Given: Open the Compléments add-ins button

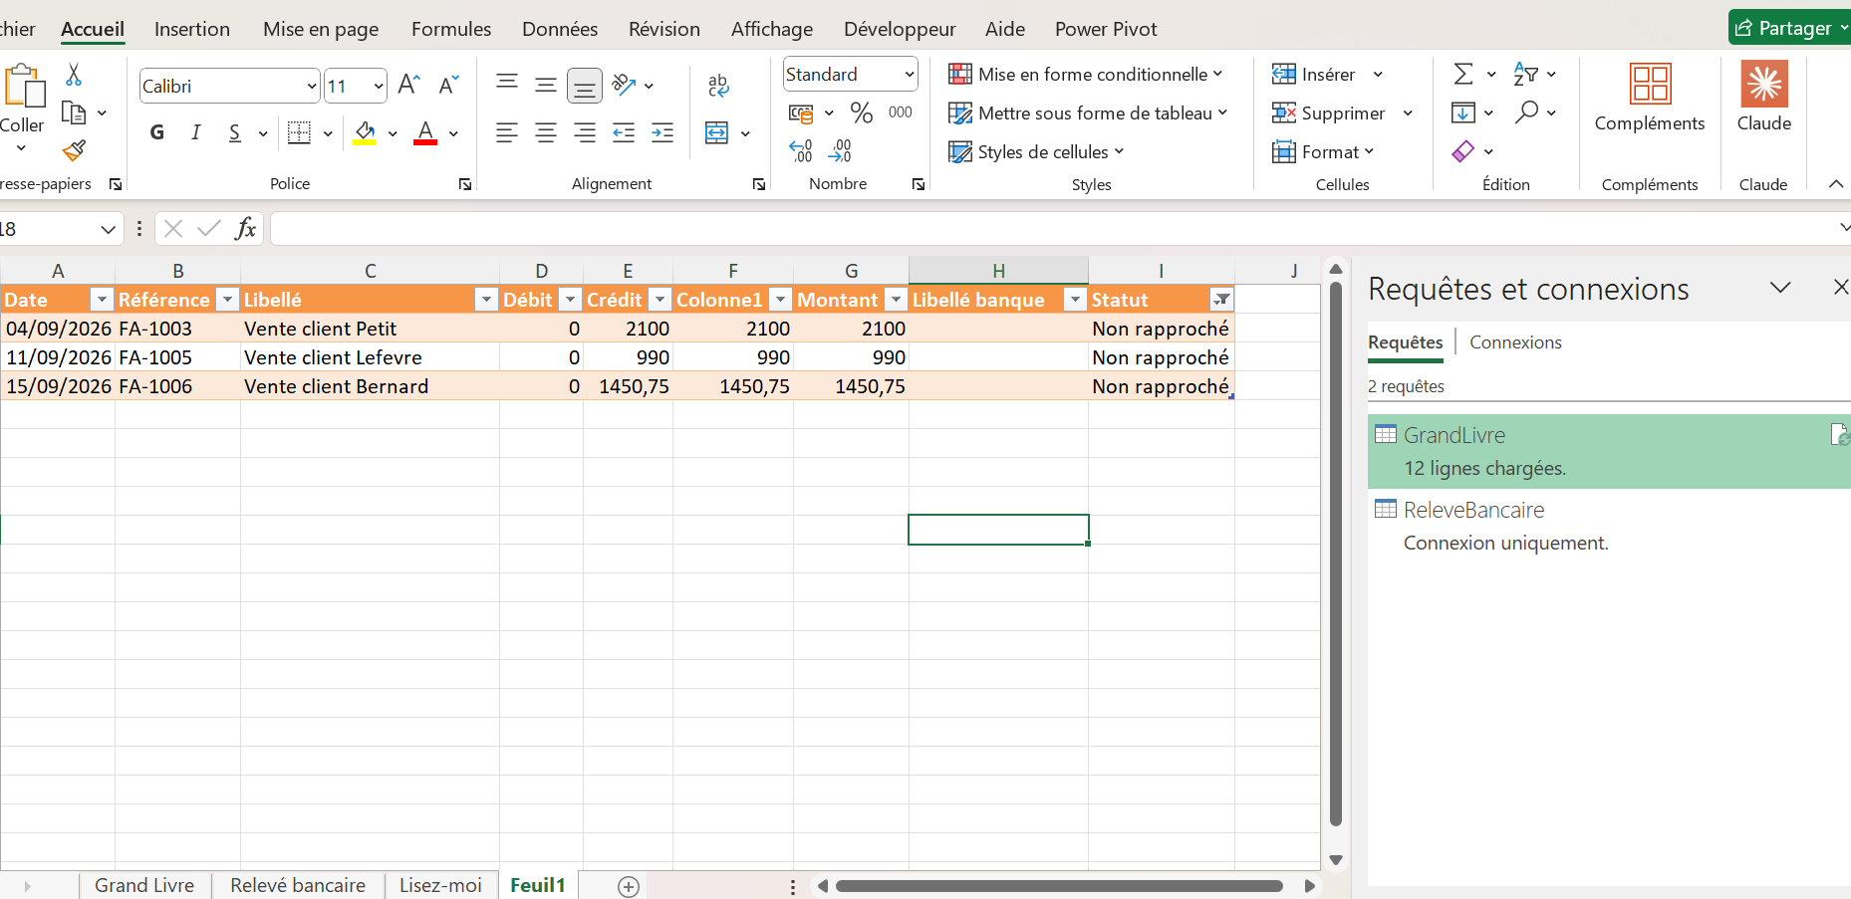Looking at the screenshot, I should [x=1650, y=97].
